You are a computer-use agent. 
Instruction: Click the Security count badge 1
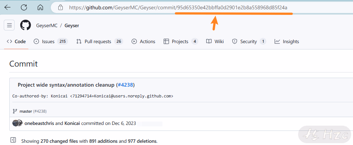pyautogui.click(x=263, y=42)
